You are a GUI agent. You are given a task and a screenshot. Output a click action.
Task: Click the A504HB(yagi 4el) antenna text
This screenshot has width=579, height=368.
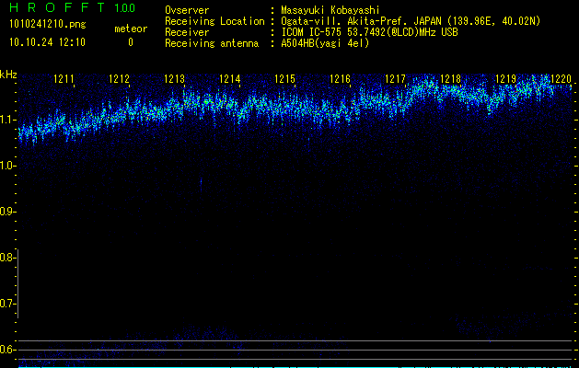pos(325,43)
